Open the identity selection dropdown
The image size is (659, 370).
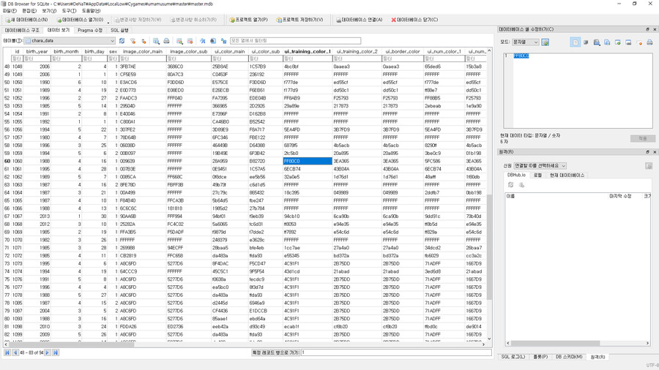click(540, 166)
